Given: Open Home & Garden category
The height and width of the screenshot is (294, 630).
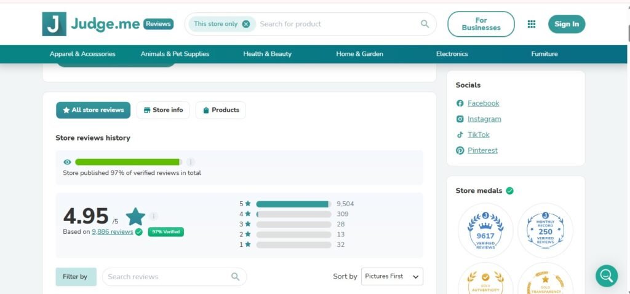Looking at the screenshot, I should pos(359,54).
